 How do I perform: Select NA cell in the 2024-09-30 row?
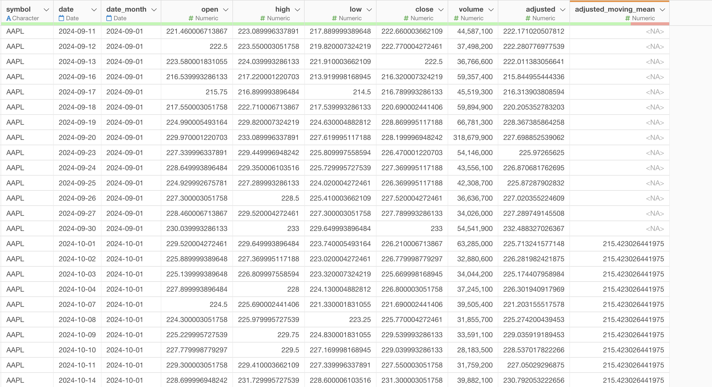(x=619, y=229)
